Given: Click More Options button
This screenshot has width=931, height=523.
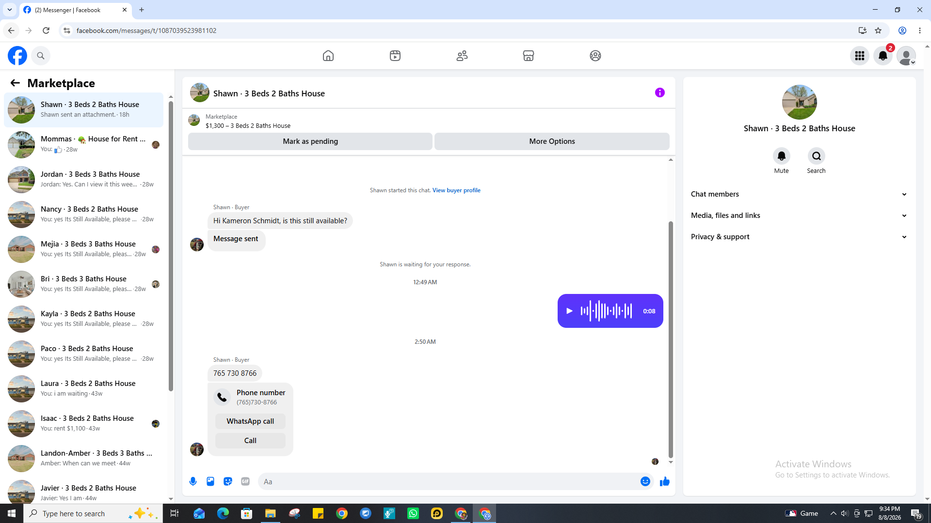Looking at the screenshot, I should pyautogui.click(x=552, y=141).
